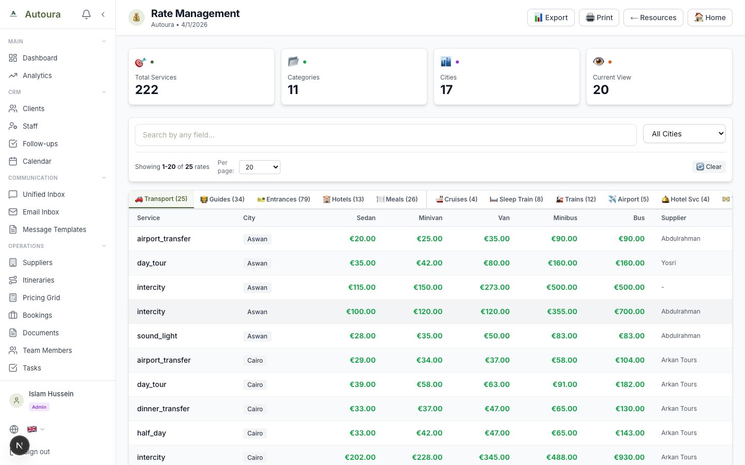745x465 pixels.
Task: Open the Email Inbox
Action: coord(57,212)
